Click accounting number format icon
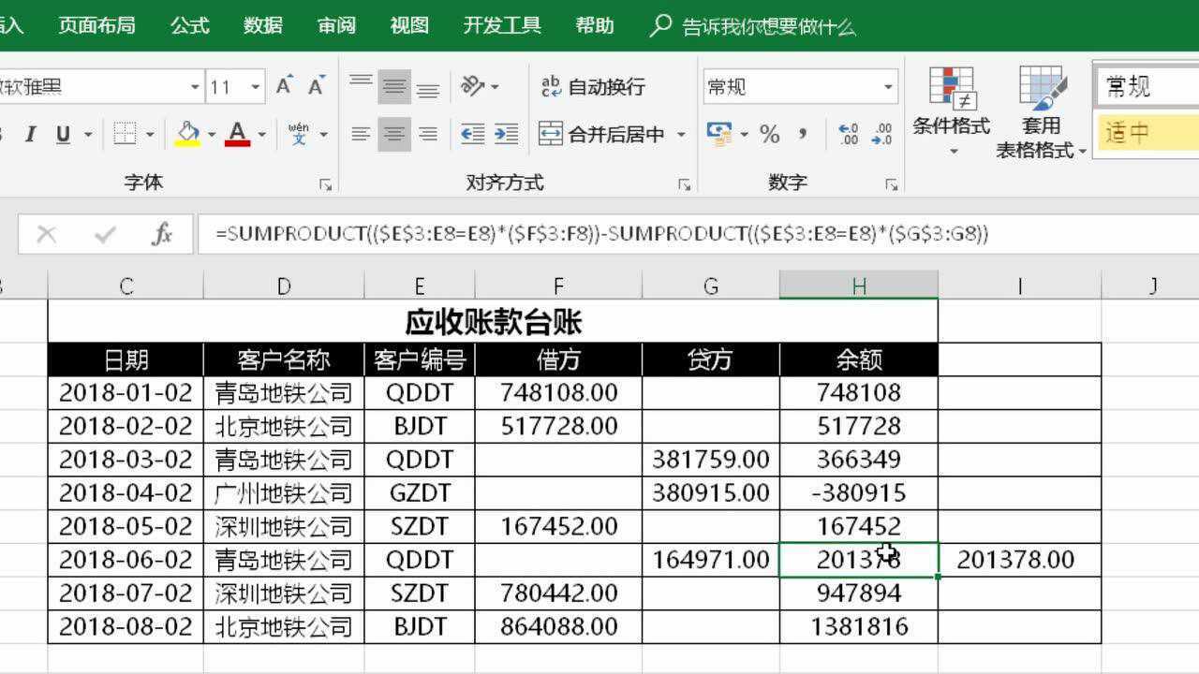1199x674 pixels. pyautogui.click(x=718, y=134)
